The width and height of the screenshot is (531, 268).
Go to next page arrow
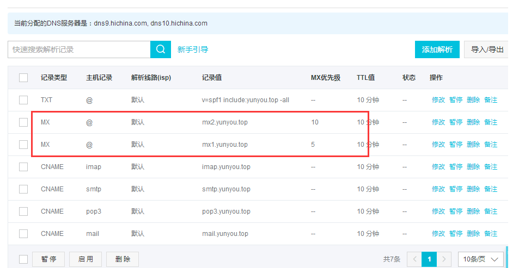tap(444, 259)
